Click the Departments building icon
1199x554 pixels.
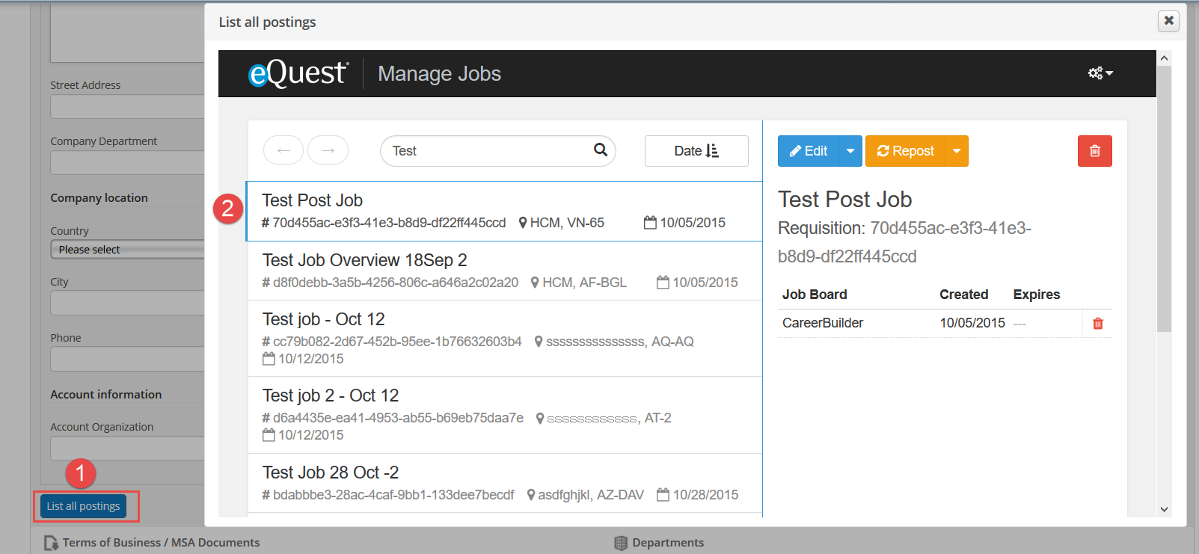621,543
